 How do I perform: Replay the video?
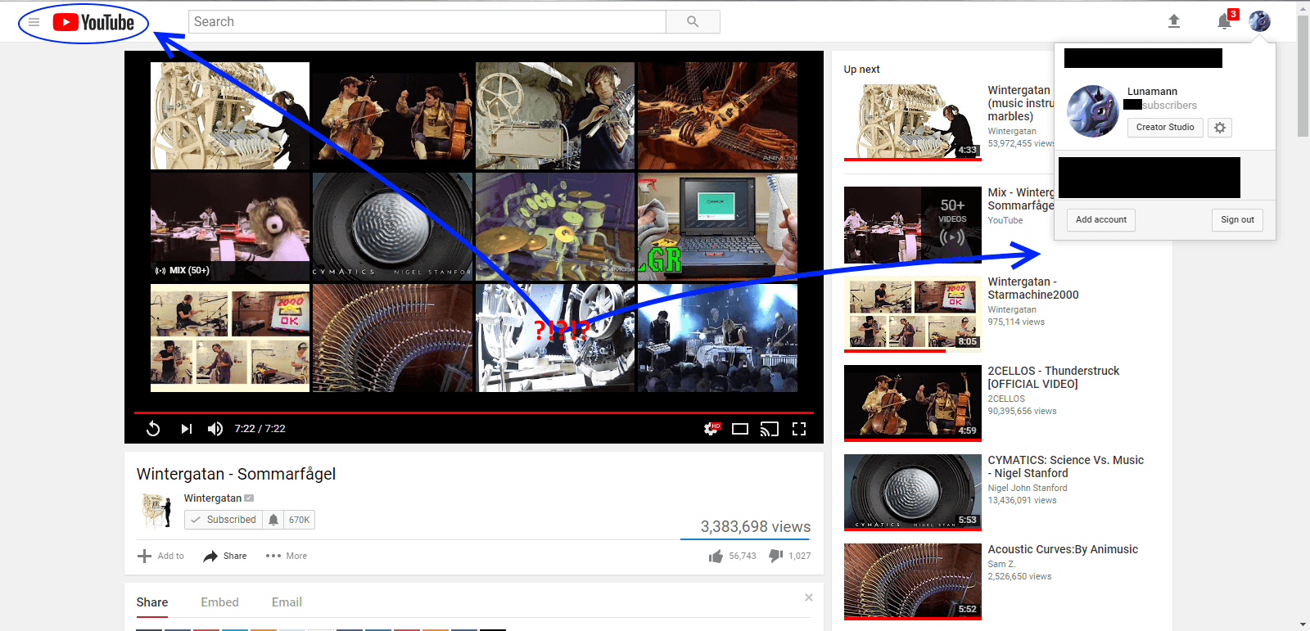pos(153,429)
